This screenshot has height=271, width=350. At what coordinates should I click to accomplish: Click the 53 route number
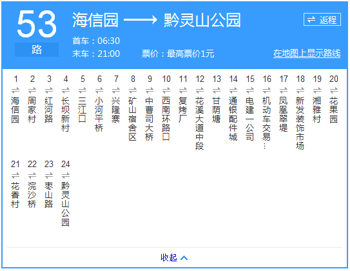pos(37,24)
